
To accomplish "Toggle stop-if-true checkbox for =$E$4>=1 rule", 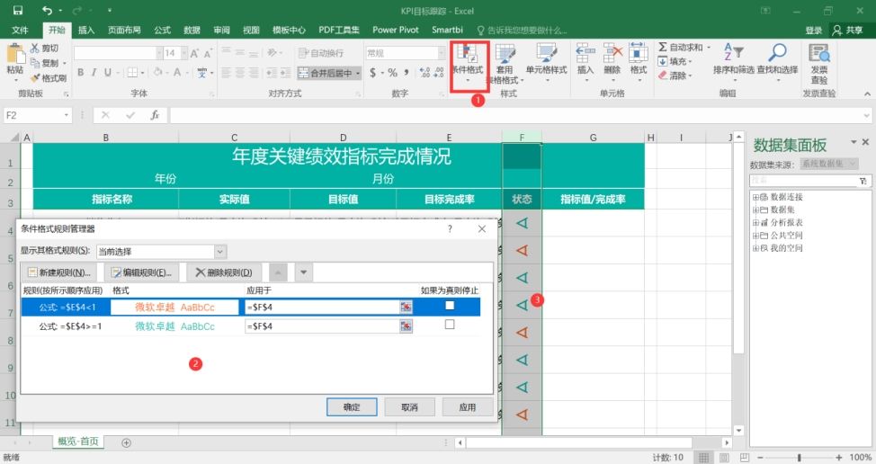I will click(450, 325).
